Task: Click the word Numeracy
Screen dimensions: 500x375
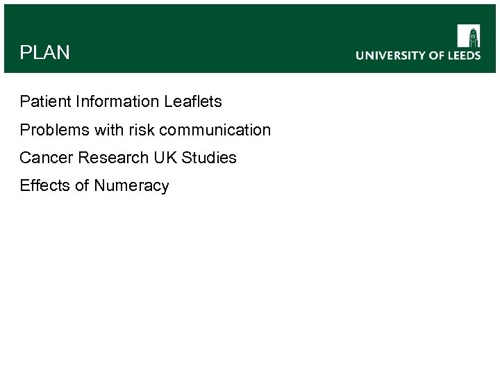Action: coord(132,186)
